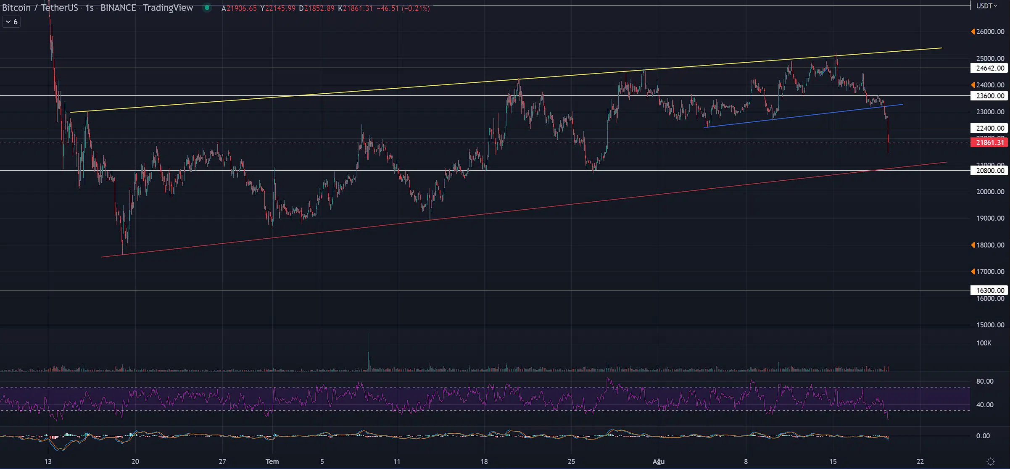Open the chart settings gear icon
1010x469 pixels.
(990, 461)
